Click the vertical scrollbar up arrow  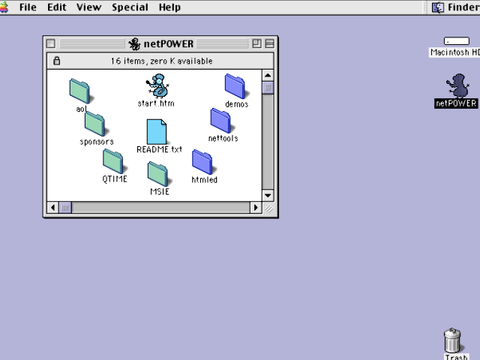tap(268, 75)
